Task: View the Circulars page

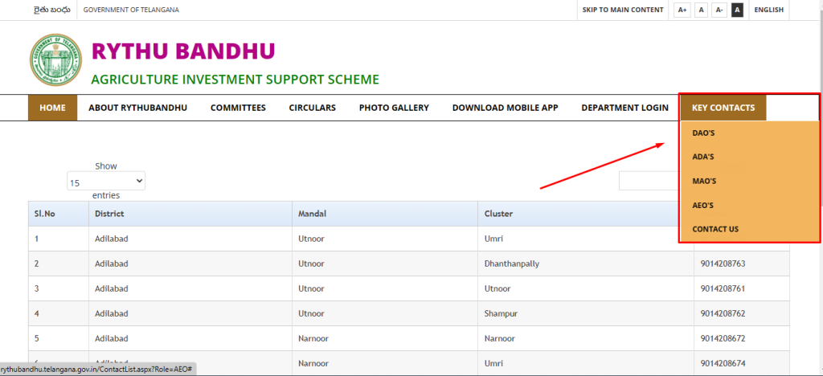Action: [312, 108]
